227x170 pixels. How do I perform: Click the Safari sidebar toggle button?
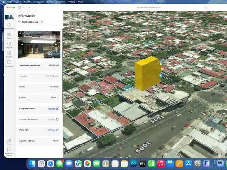19,8
